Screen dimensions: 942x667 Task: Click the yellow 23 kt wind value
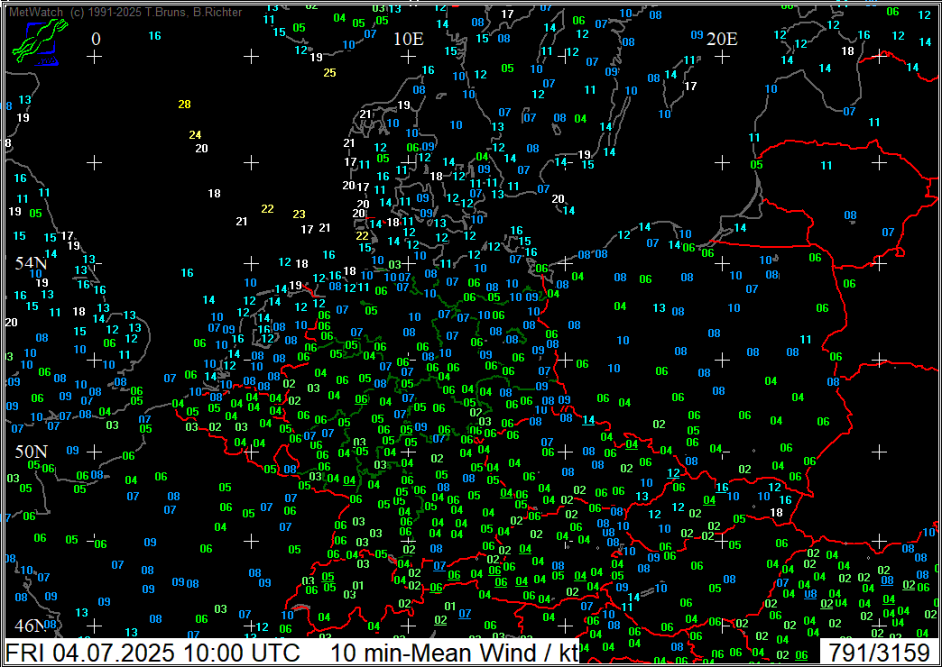click(300, 215)
